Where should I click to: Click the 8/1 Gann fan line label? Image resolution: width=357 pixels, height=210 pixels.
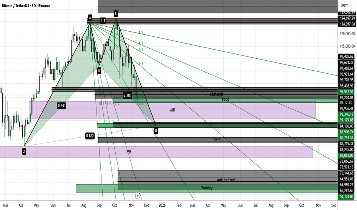tap(141, 33)
